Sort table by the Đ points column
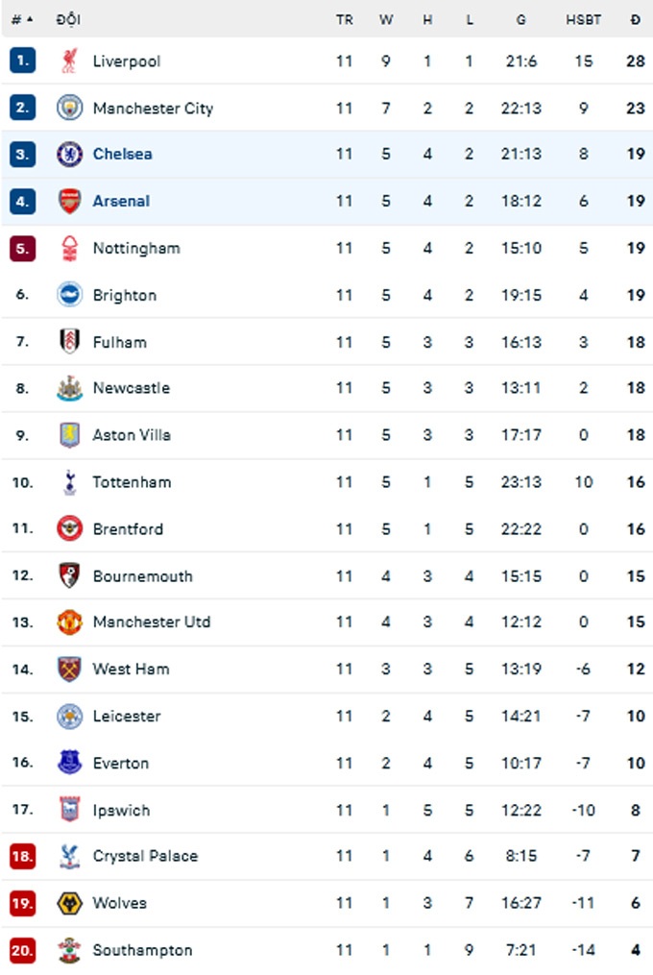653x975 pixels. 634,18
